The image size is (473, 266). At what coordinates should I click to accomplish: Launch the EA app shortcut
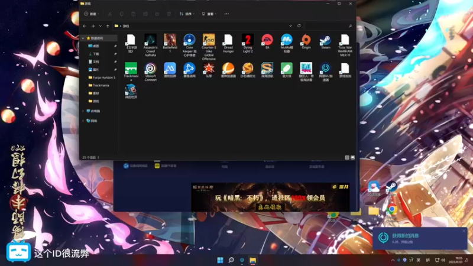[267, 41]
